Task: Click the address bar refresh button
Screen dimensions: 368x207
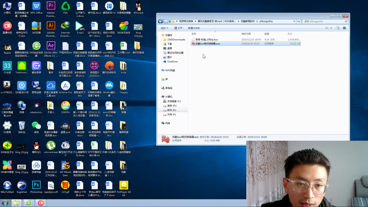Action: [298, 21]
